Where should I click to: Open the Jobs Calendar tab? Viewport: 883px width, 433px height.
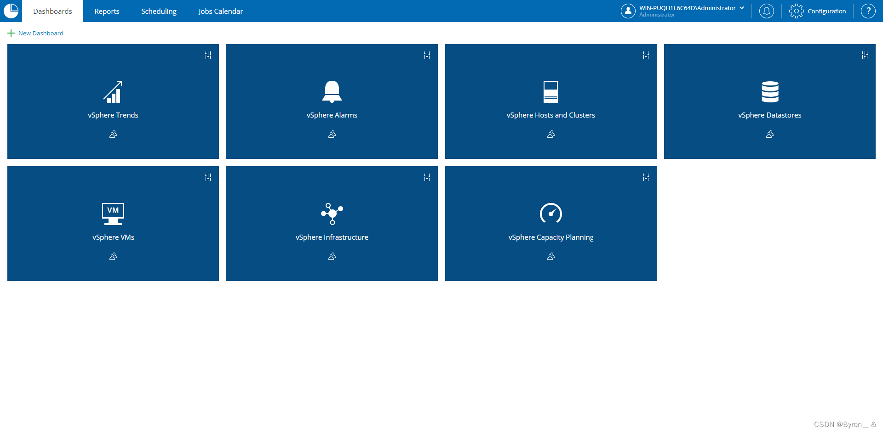[x=221, y=11]
